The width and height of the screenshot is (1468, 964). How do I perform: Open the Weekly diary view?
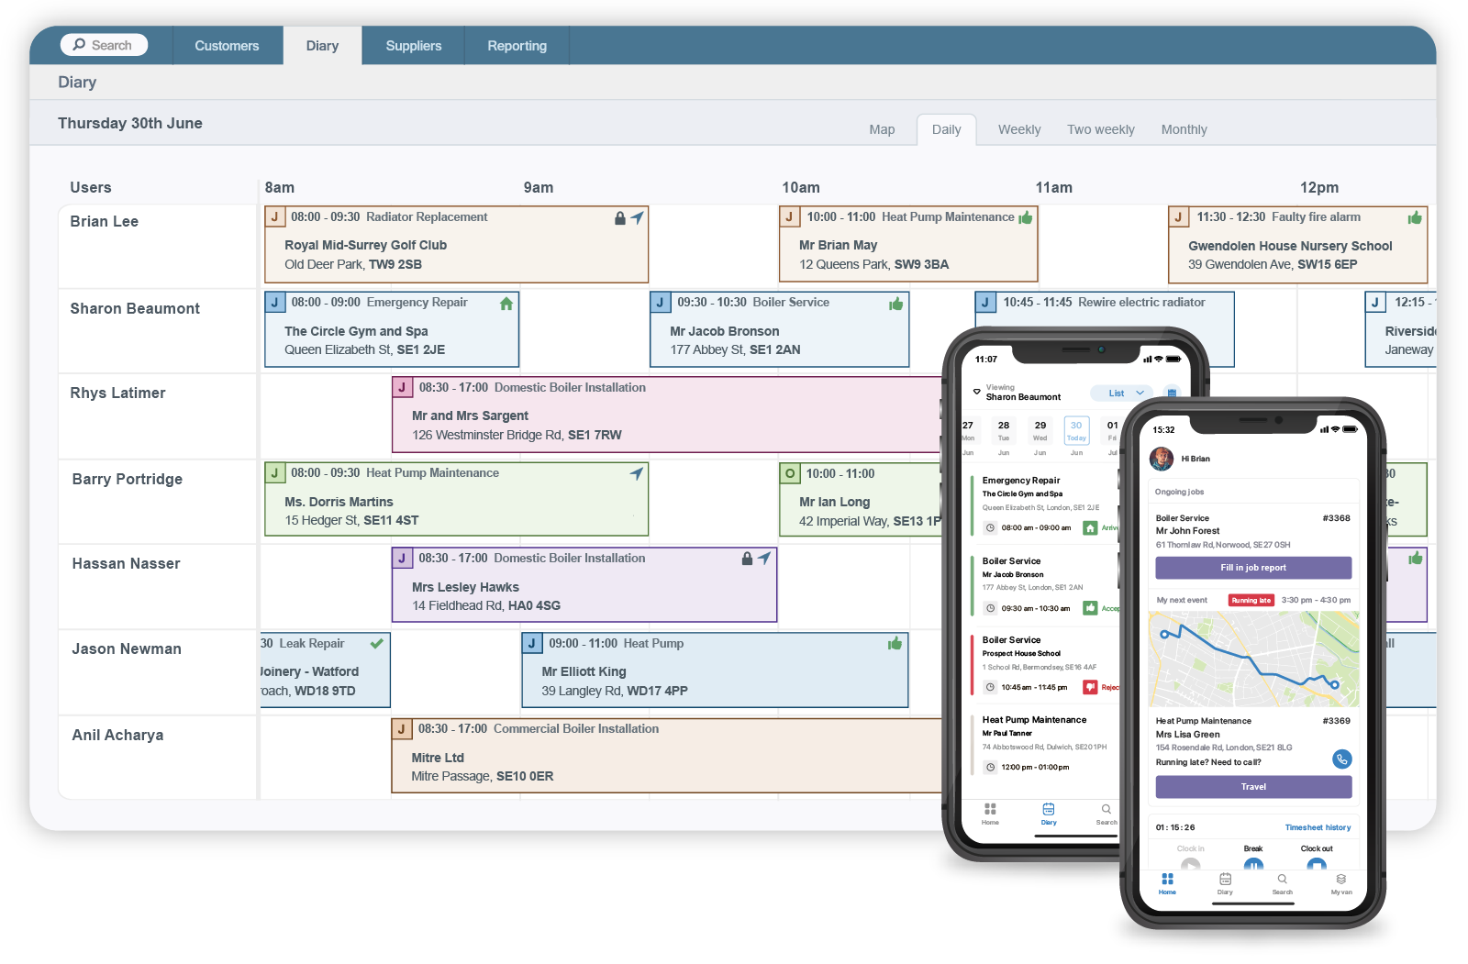click(1018, 129)
